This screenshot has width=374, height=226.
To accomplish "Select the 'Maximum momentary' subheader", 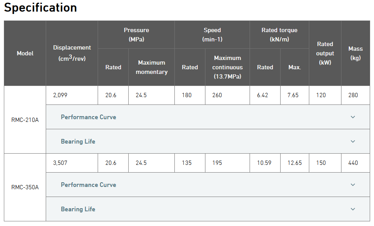I will [152, 67].
